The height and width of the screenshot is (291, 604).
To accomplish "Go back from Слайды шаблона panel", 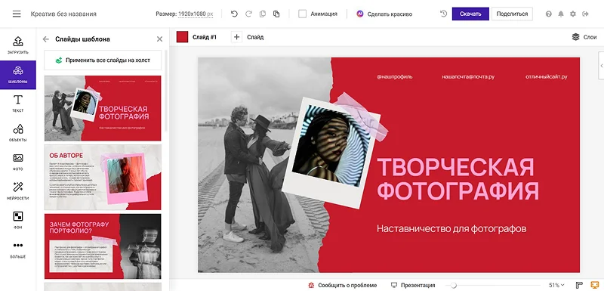I will pyautogui.click(x=46, y=39).
